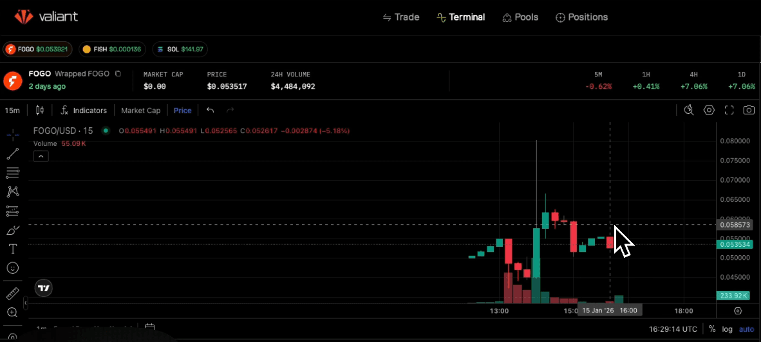
Task: Open price scale settings gear
Action: [738, 310]
